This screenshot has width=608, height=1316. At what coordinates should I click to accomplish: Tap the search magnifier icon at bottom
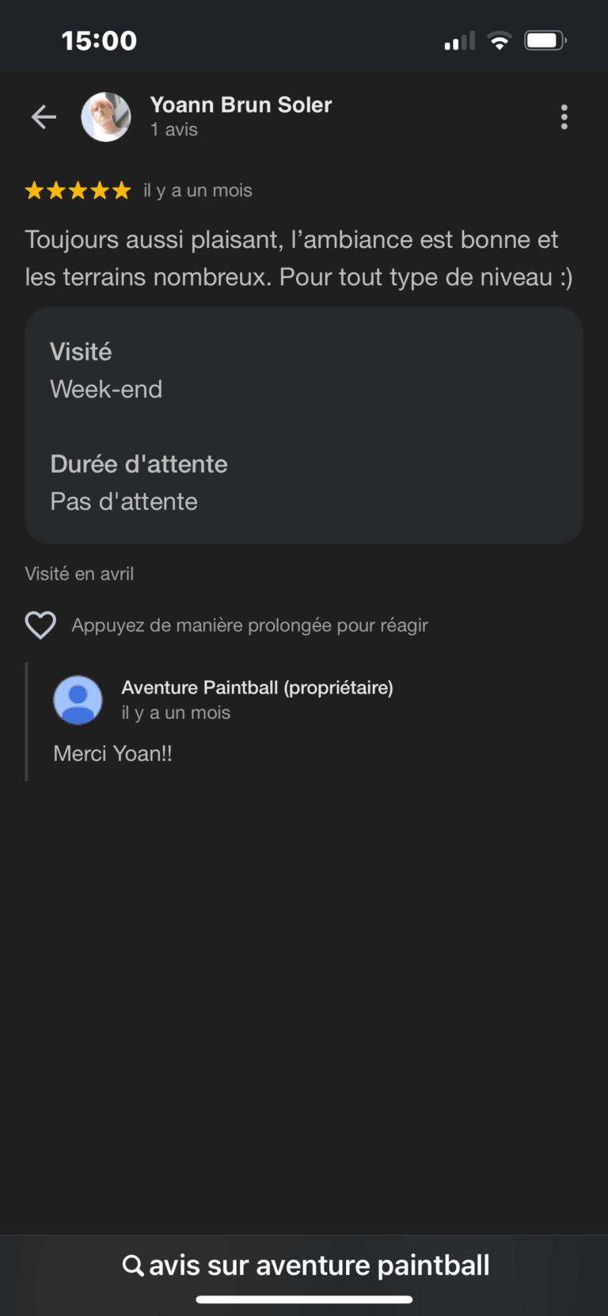tap(133, 1265)
